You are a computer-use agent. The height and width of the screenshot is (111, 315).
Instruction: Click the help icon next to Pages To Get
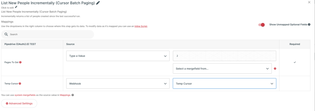tap(20, 62)
